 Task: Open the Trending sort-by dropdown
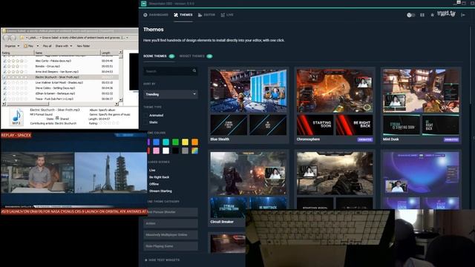pyautogui.click(x=171, y=94)
